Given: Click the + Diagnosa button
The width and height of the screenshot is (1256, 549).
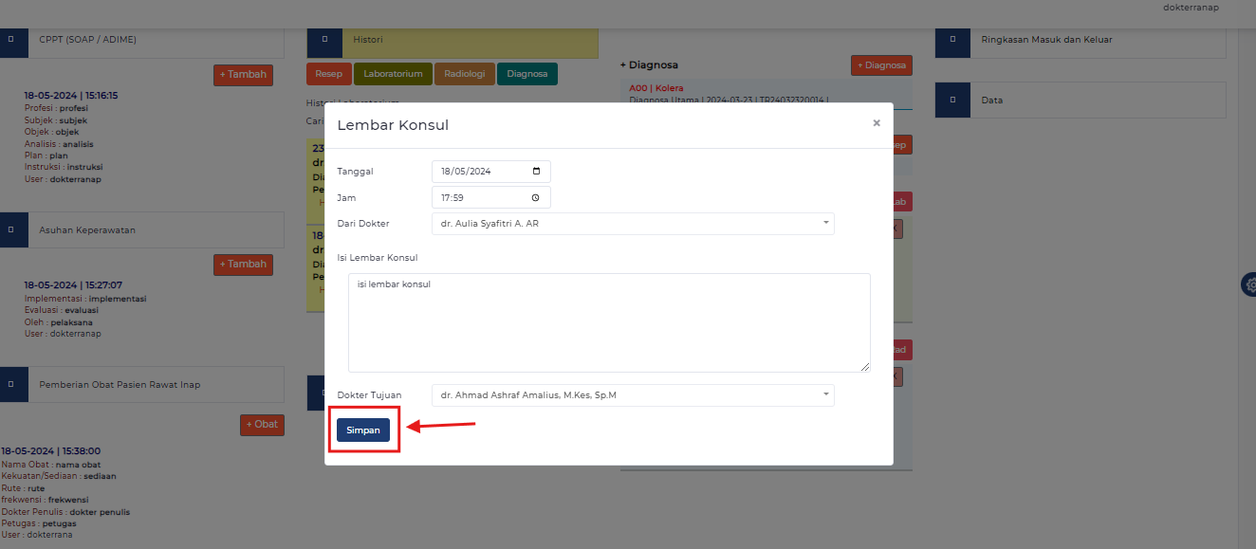Looking at the screenshot, I should (x=880, y=65).
